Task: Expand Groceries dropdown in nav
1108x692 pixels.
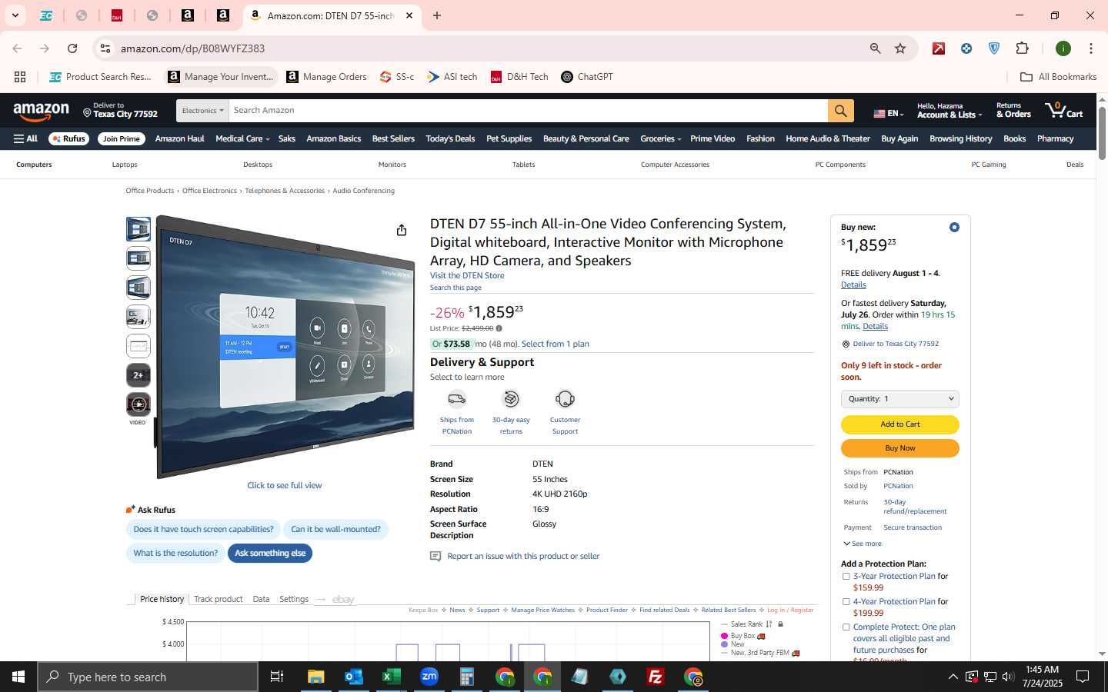Action: pos(660,139)
